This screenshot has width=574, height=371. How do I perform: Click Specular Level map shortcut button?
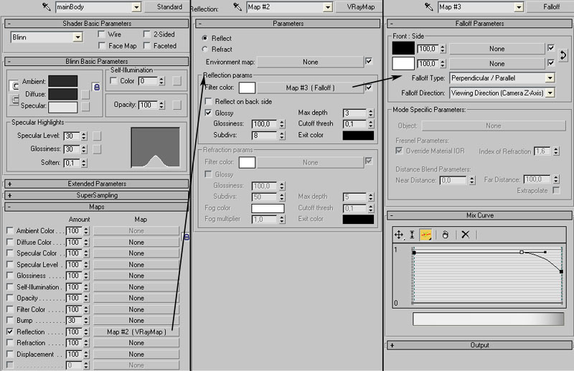[97, 136]
